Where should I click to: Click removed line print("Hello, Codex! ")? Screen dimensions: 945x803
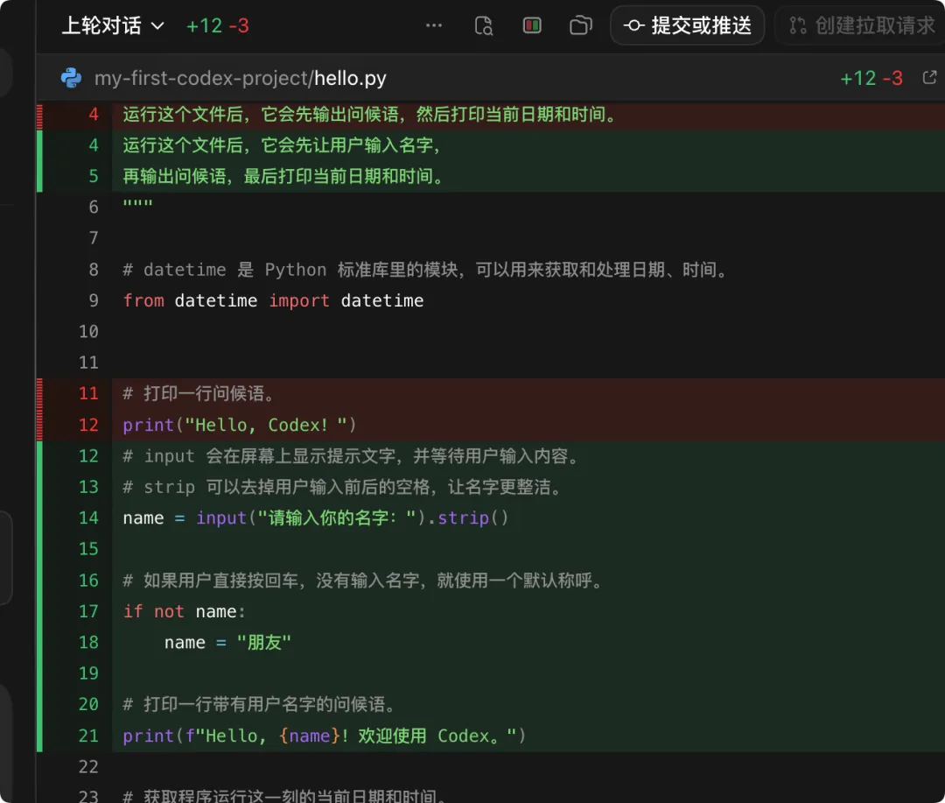pos(240,425)
